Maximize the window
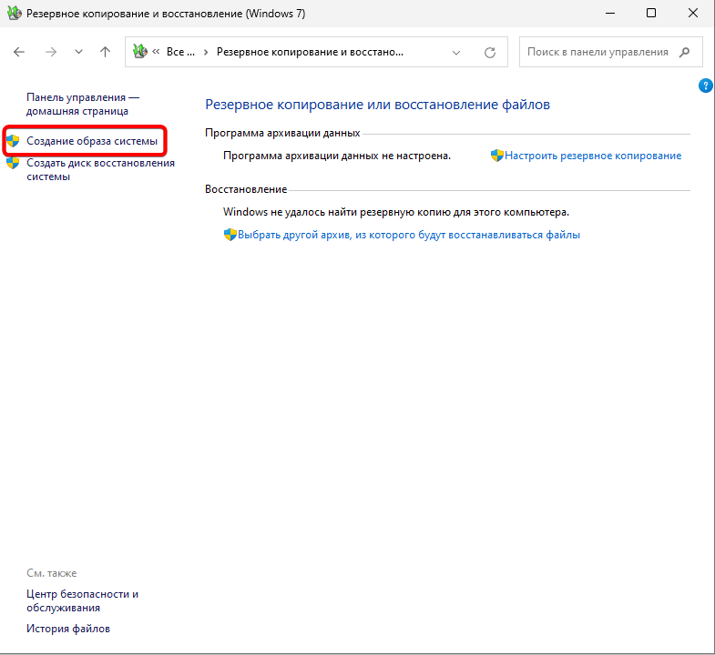This screenshot has height=655, width=715. click(x=651, y=13)
